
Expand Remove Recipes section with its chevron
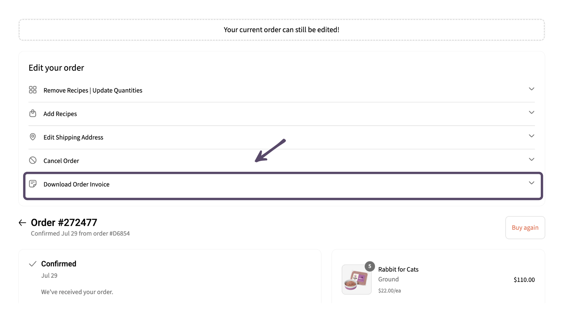pyautogui.click(x=531, y=89)
